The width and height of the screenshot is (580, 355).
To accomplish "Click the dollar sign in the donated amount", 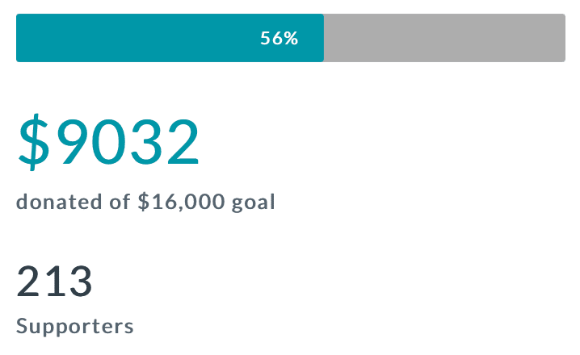I will (x=36, y=143).
